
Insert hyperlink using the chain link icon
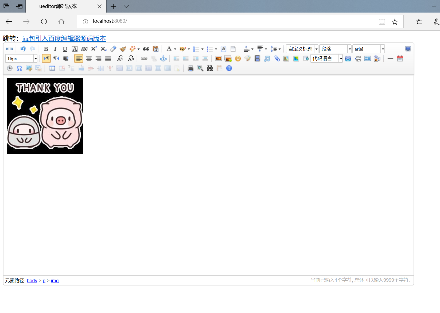click(144, 59)
